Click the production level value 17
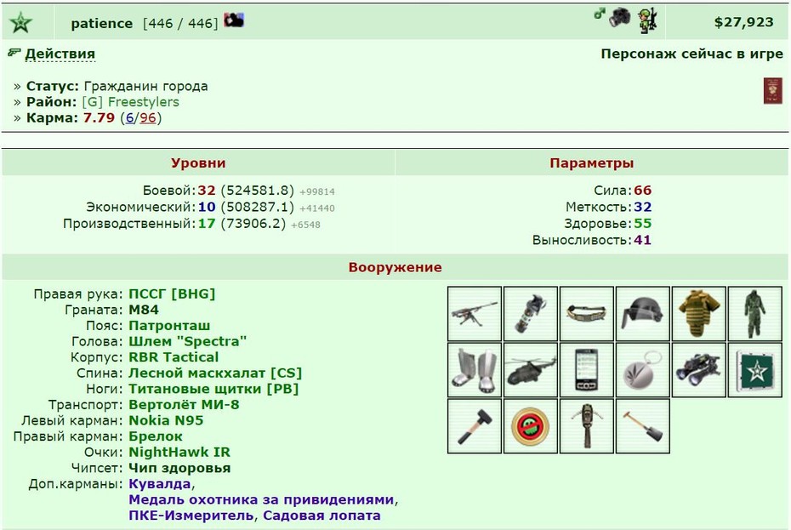 [x=207, y=223]
